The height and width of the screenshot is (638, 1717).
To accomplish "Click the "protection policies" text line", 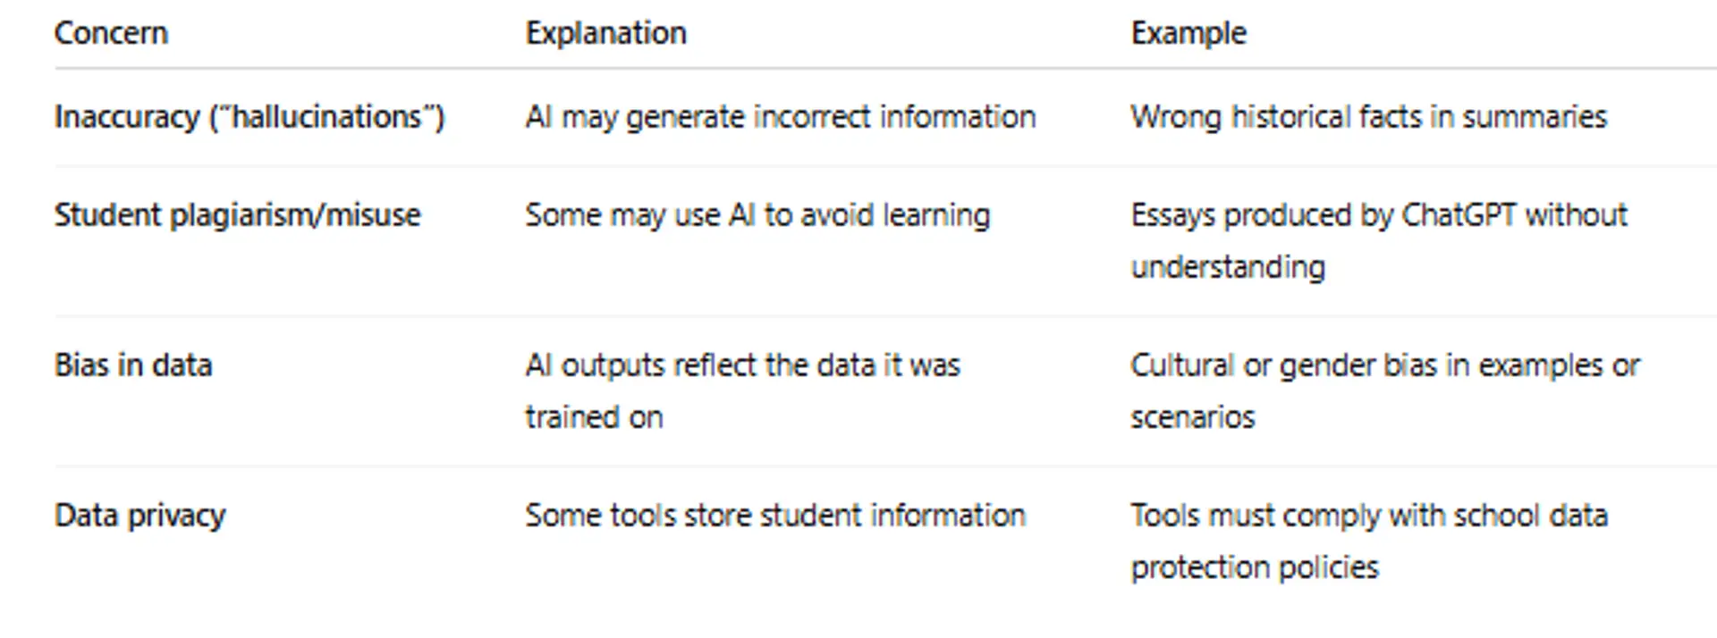I will coord(1255,567).
